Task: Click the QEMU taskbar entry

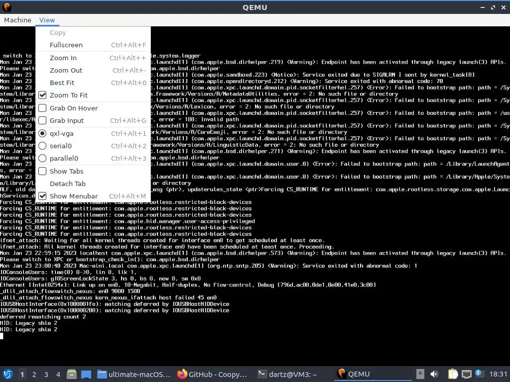Action: (373, 374)
